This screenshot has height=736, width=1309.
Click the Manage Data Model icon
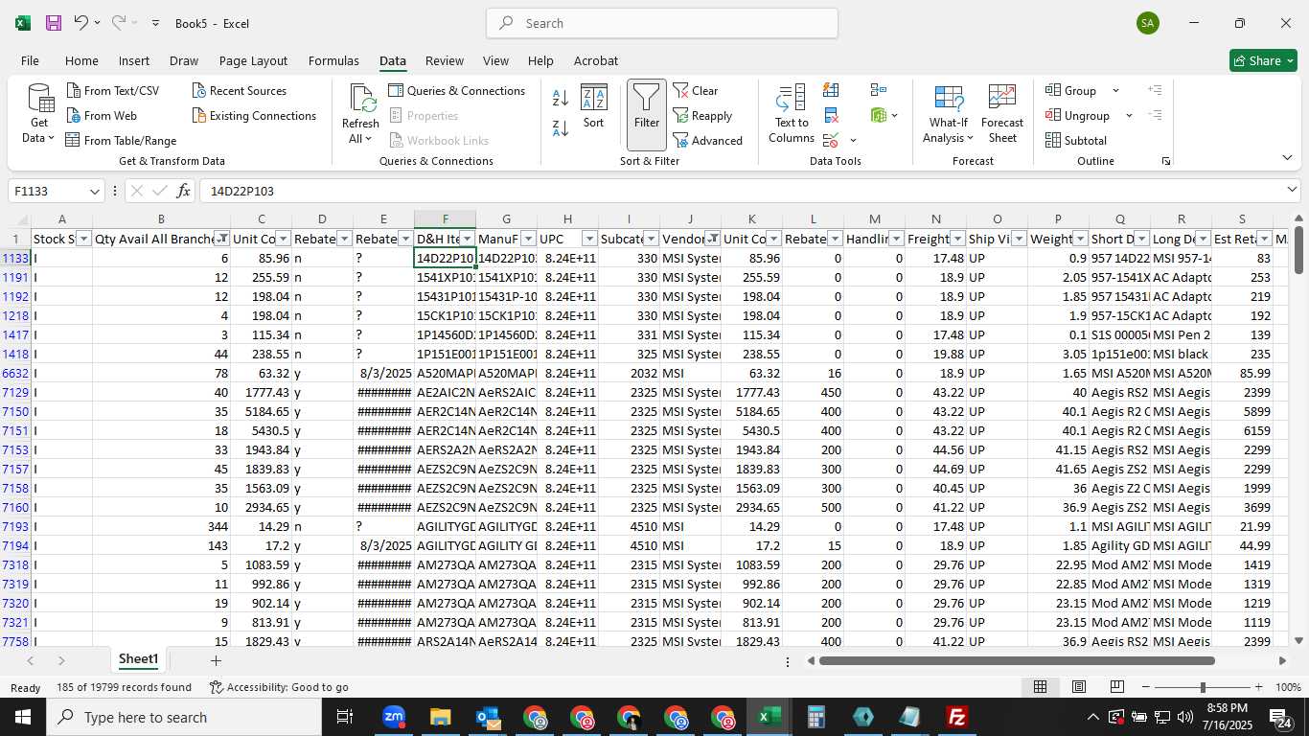point(879,116)
